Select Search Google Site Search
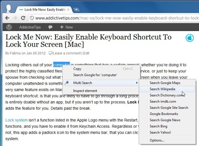Viewport: 199px width, 146px height. (167, 108)
